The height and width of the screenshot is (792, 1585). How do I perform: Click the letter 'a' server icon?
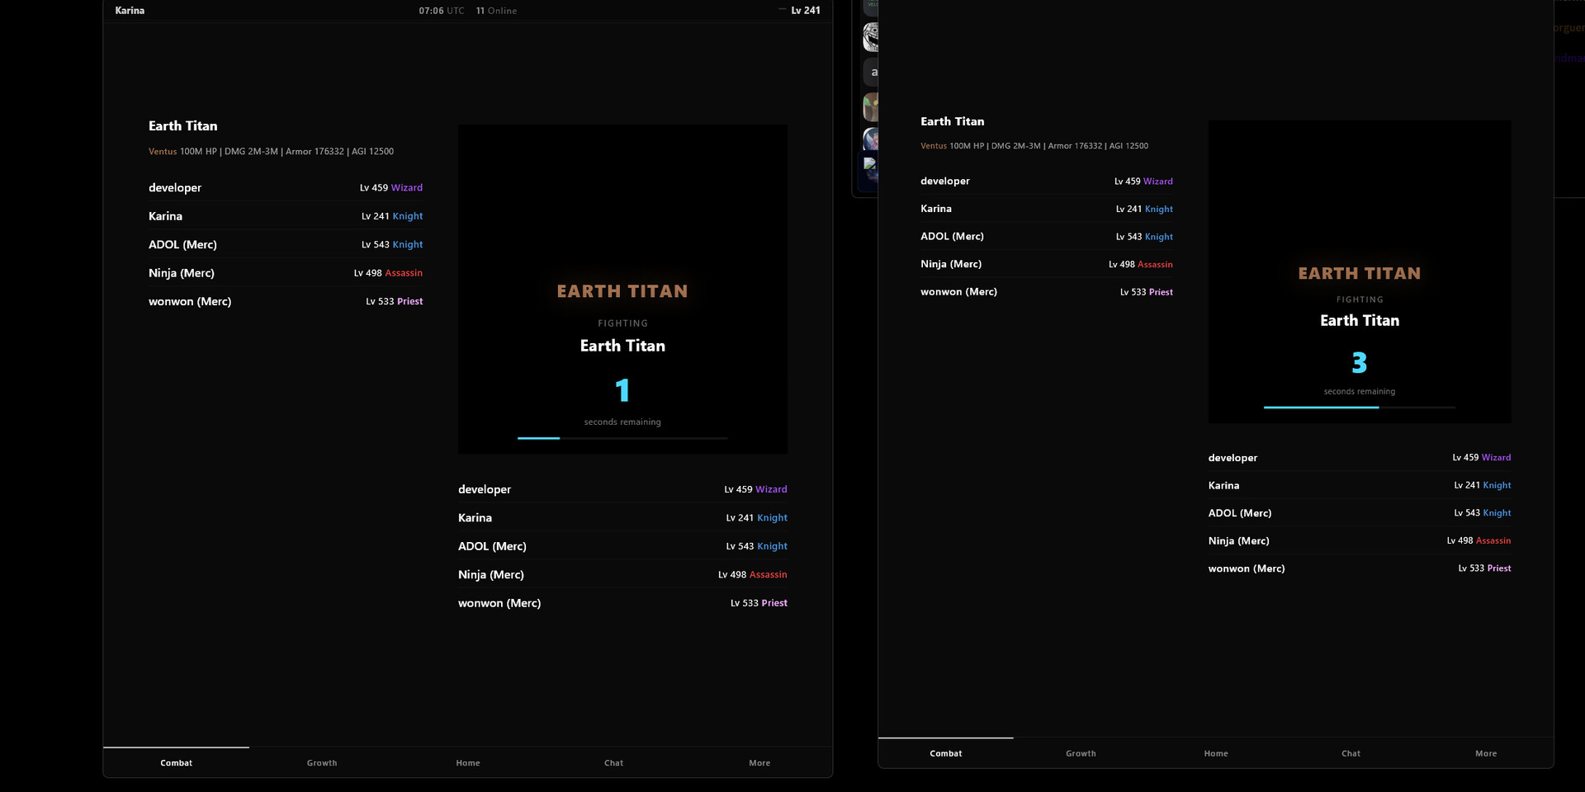click(871, 72)
